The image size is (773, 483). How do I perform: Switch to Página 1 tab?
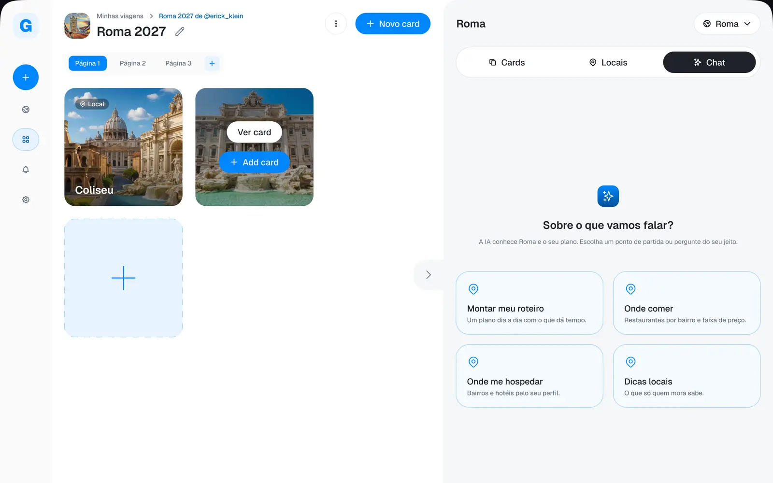coord(87,63)
